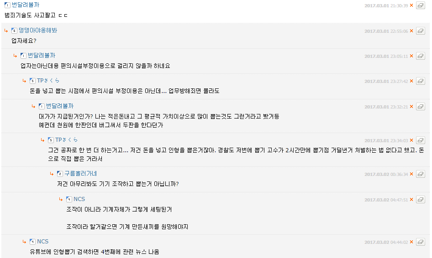
Task: Click the reply arrow before 댕댕아야옹해봐
Action: (6, 31)
